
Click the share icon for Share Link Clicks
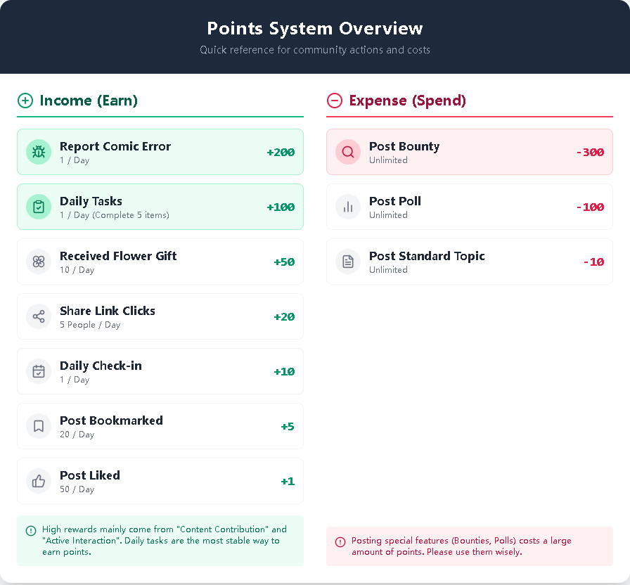pyautogui.click(x=39, y=316)
